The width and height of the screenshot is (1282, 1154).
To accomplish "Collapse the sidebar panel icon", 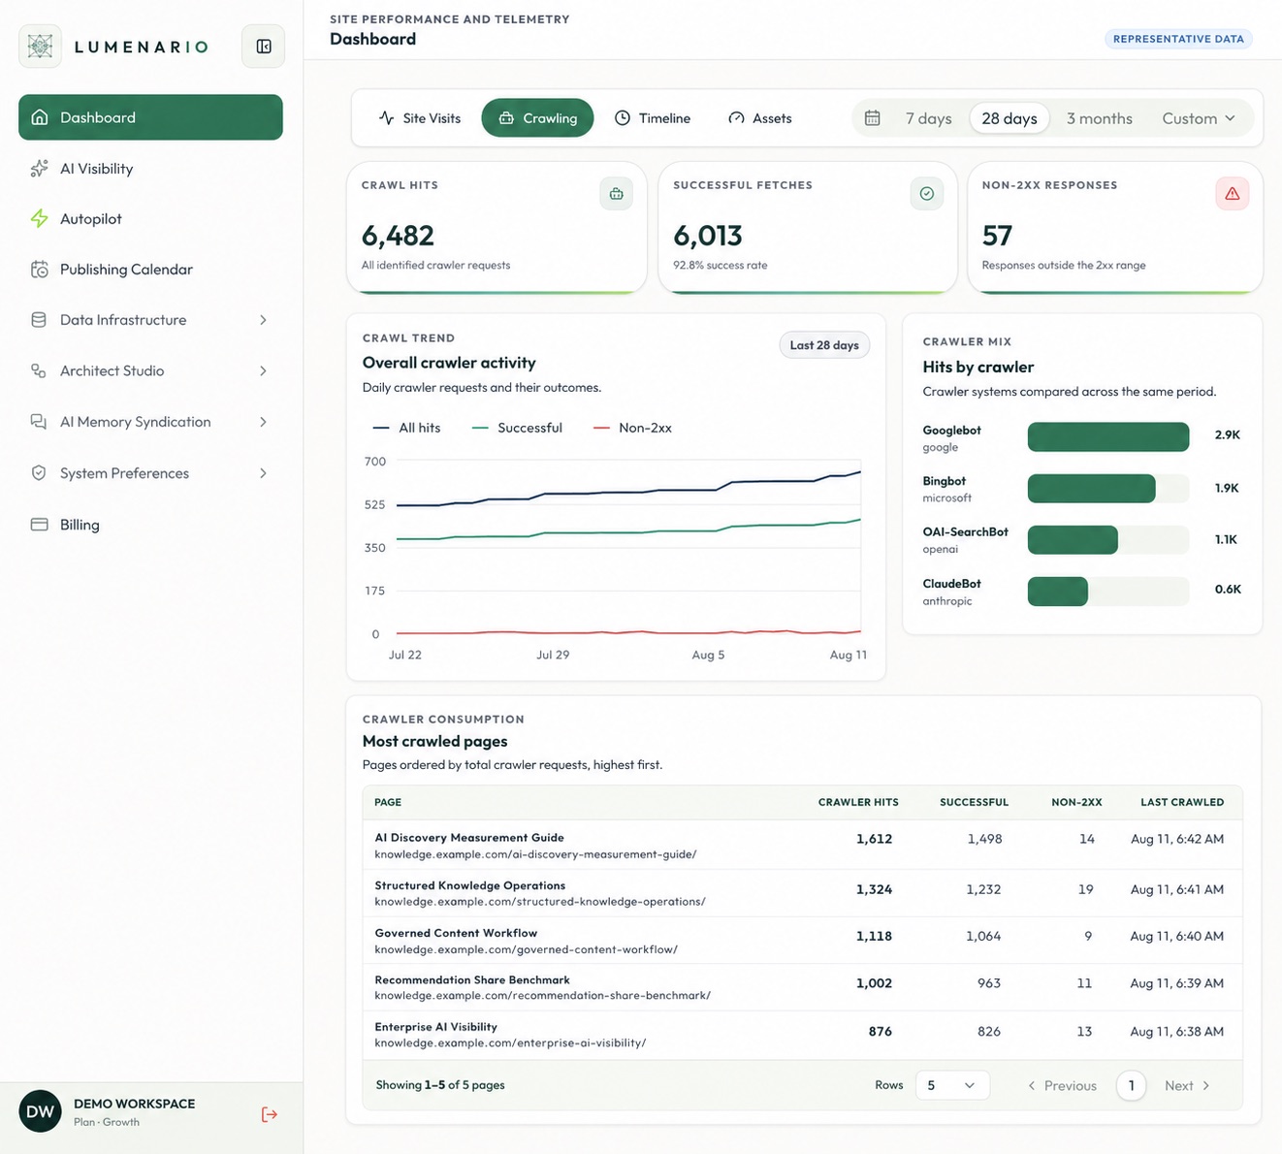I will point(263,47).
